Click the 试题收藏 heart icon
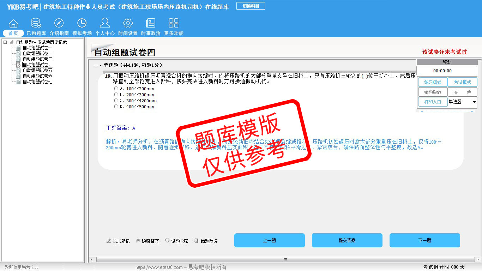Image resolution: width=482 pixels, height=271 pixels. coord(167,241)
